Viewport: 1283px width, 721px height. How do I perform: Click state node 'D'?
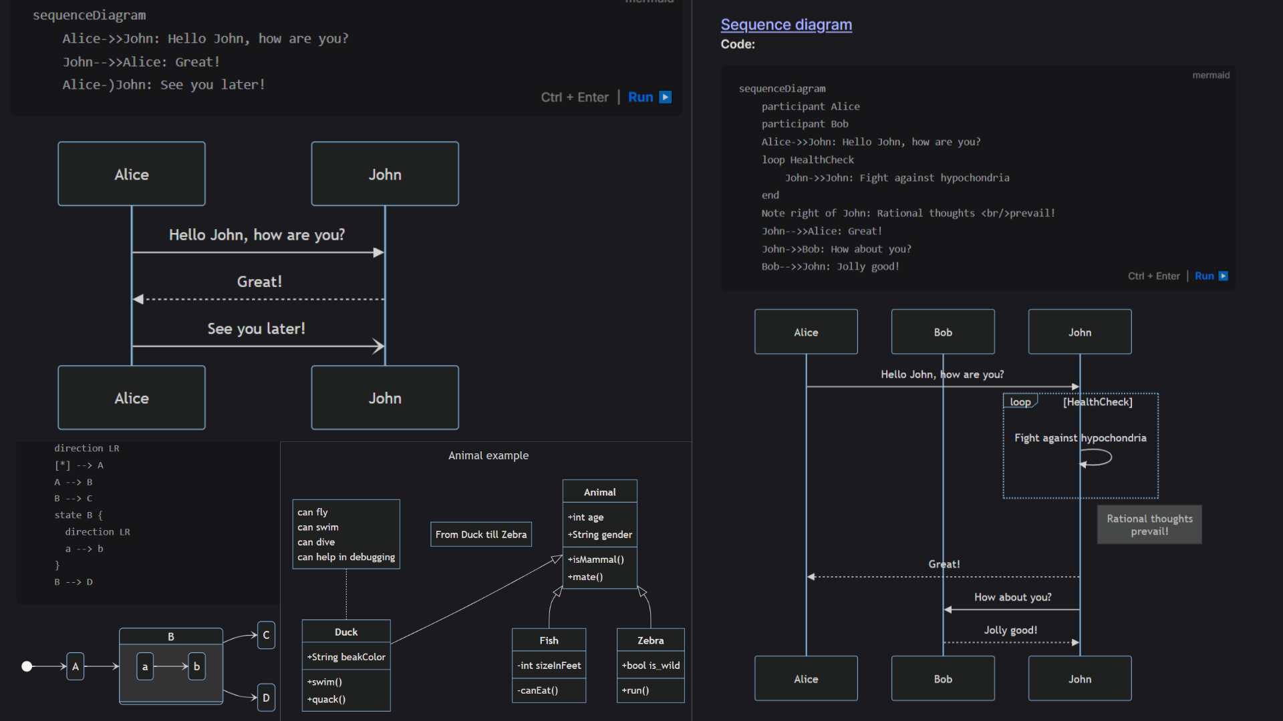pos(266,698)
